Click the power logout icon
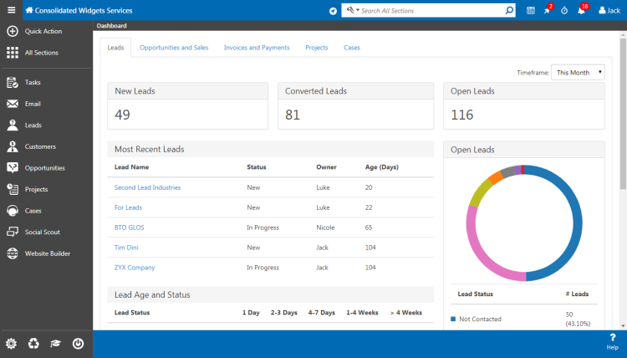The image size is (627, 358). (78, 343)
